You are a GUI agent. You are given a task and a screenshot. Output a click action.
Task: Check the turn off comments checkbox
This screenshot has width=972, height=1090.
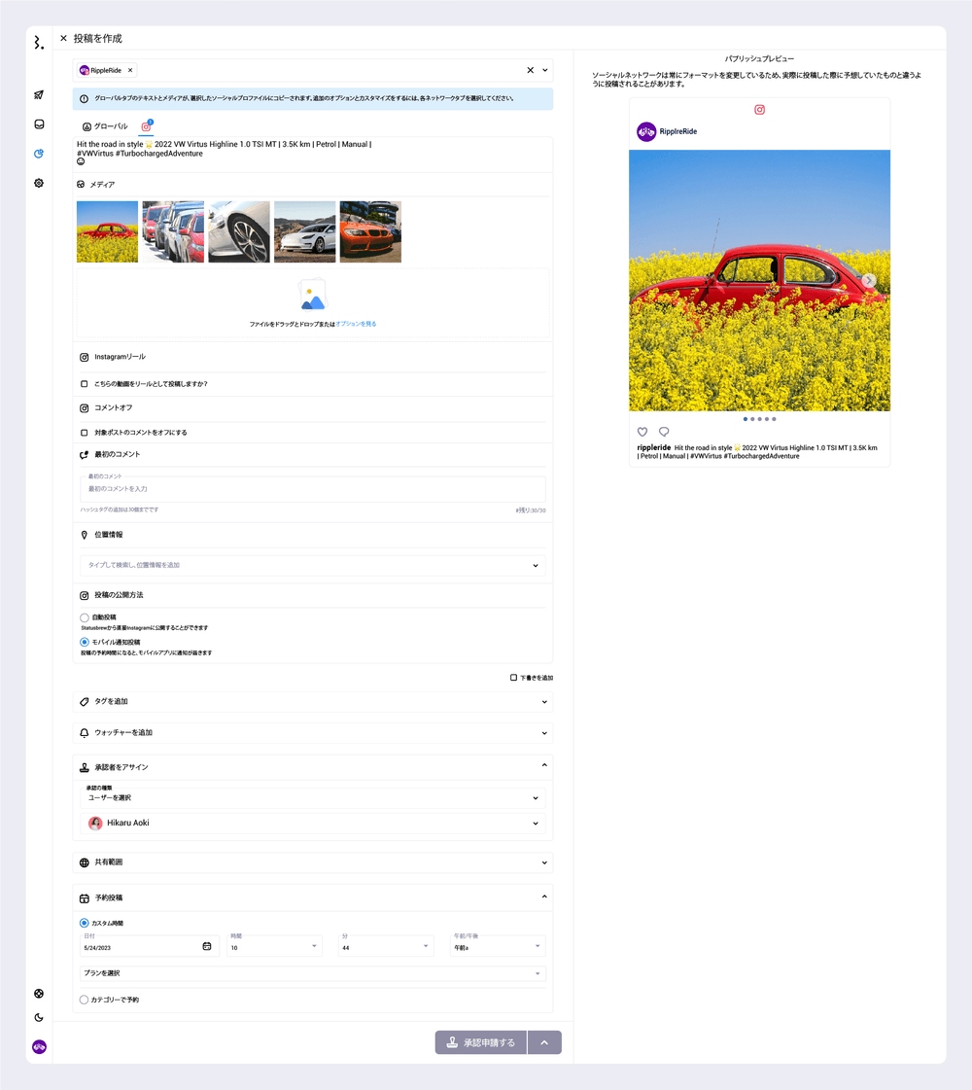(85, 433)
